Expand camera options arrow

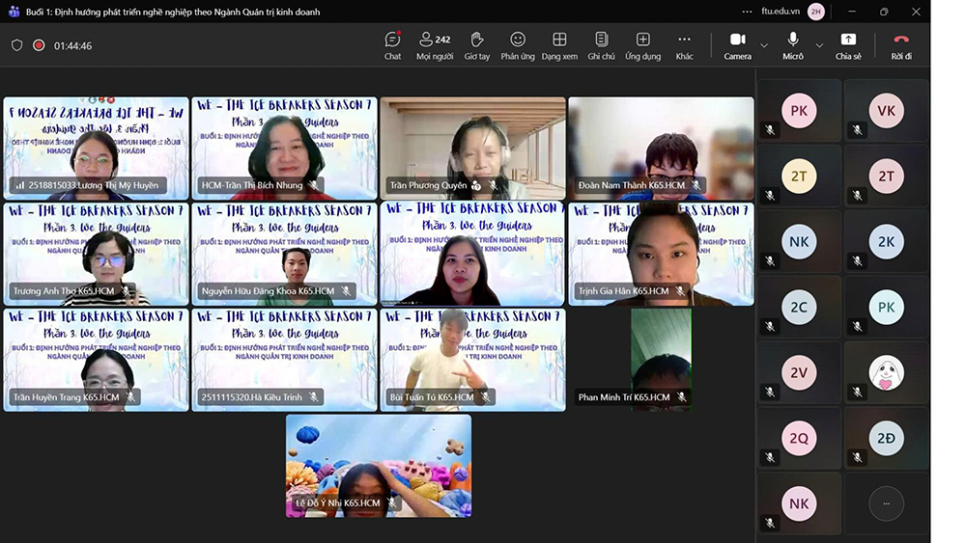764,45
